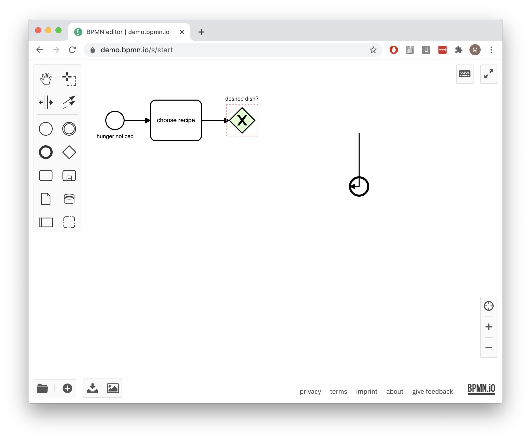Select the hand tool in the palette

(46, 79)
